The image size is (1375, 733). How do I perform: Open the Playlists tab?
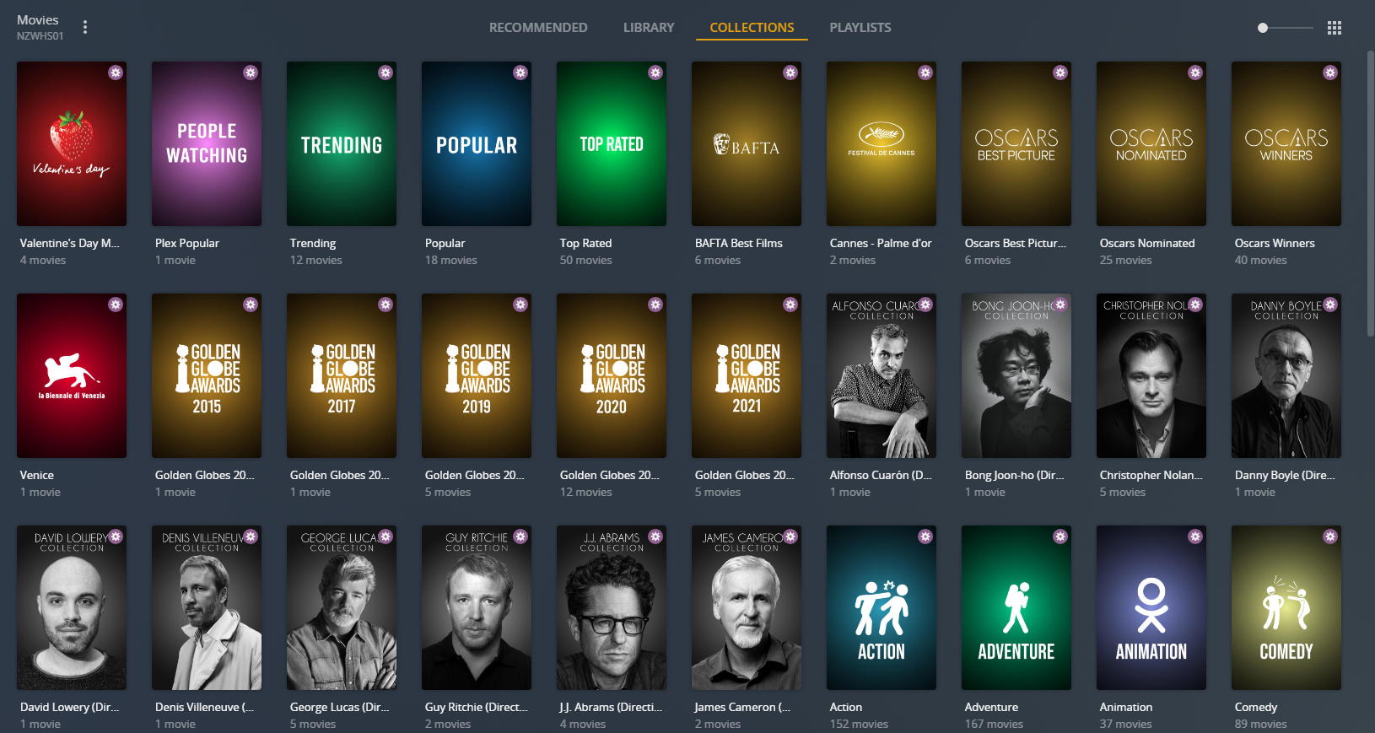click(x=860, y=28)
